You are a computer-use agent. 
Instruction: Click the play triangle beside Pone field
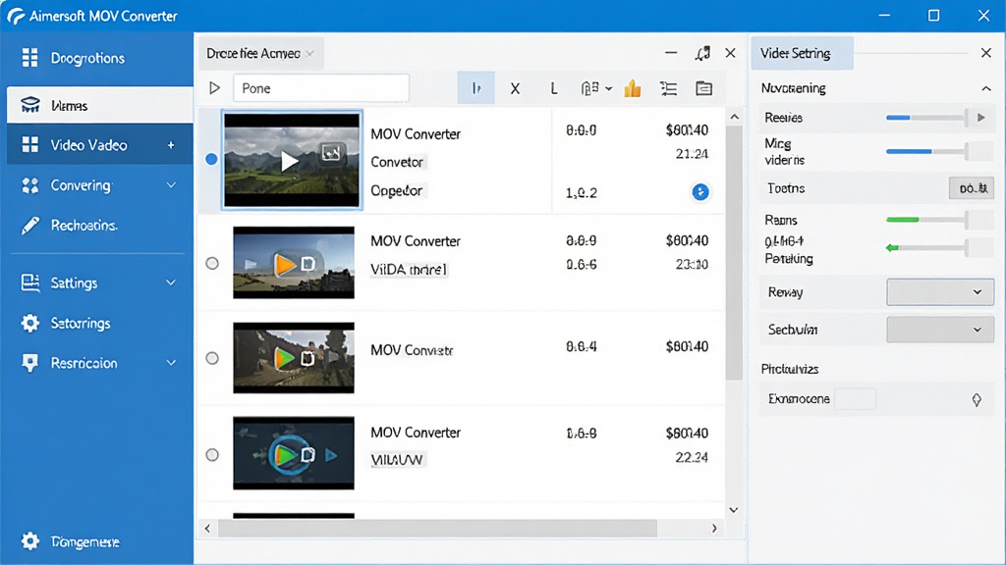tap(214, 87)
